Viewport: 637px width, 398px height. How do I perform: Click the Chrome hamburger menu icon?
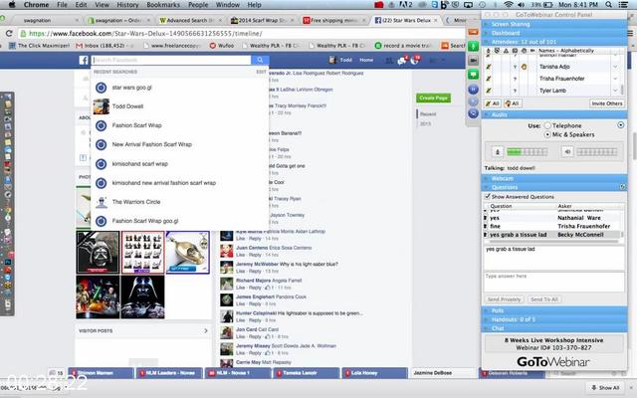[630, 33]
